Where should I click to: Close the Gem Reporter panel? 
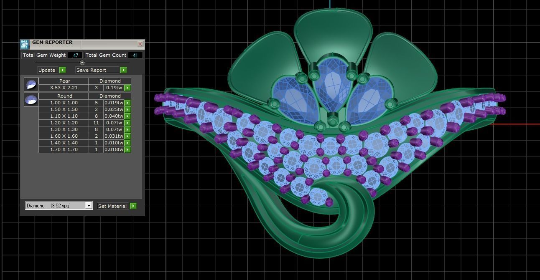140,44
